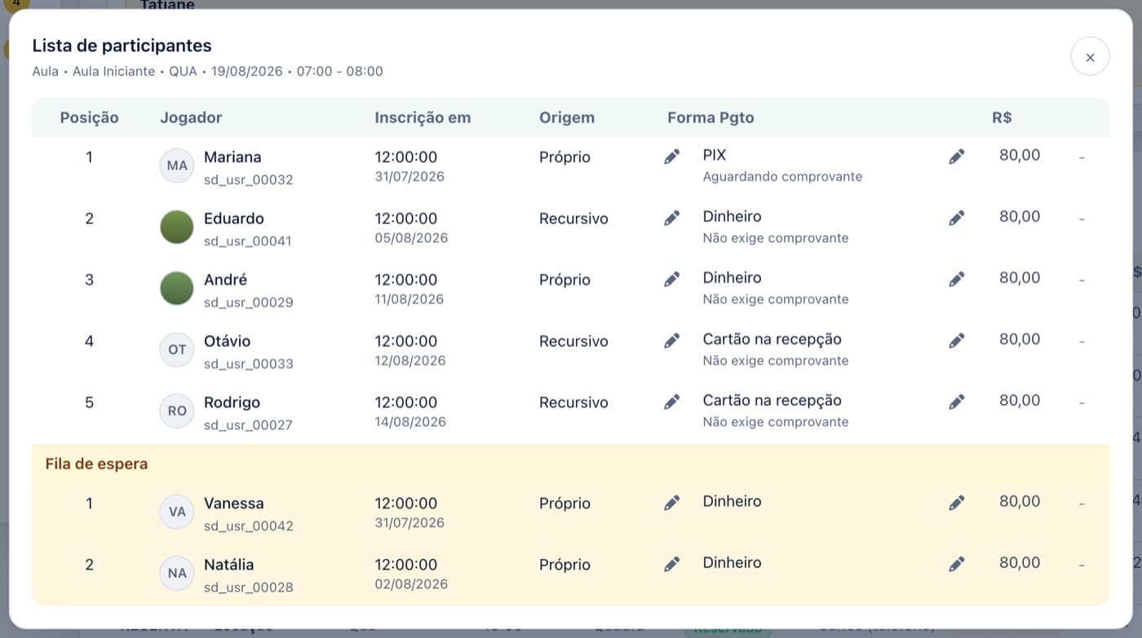Viewport: 1142px width, 638px height.
Task: Click Natália's NA avatar
Action: 177,573
